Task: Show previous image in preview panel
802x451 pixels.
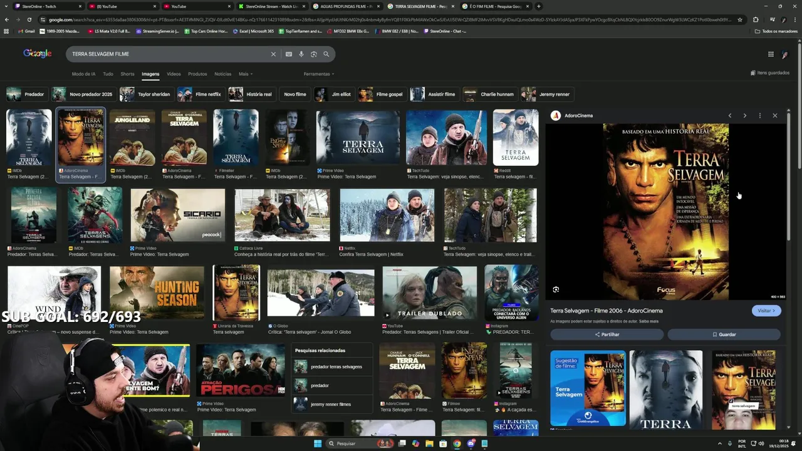Action: coord(729,116)
